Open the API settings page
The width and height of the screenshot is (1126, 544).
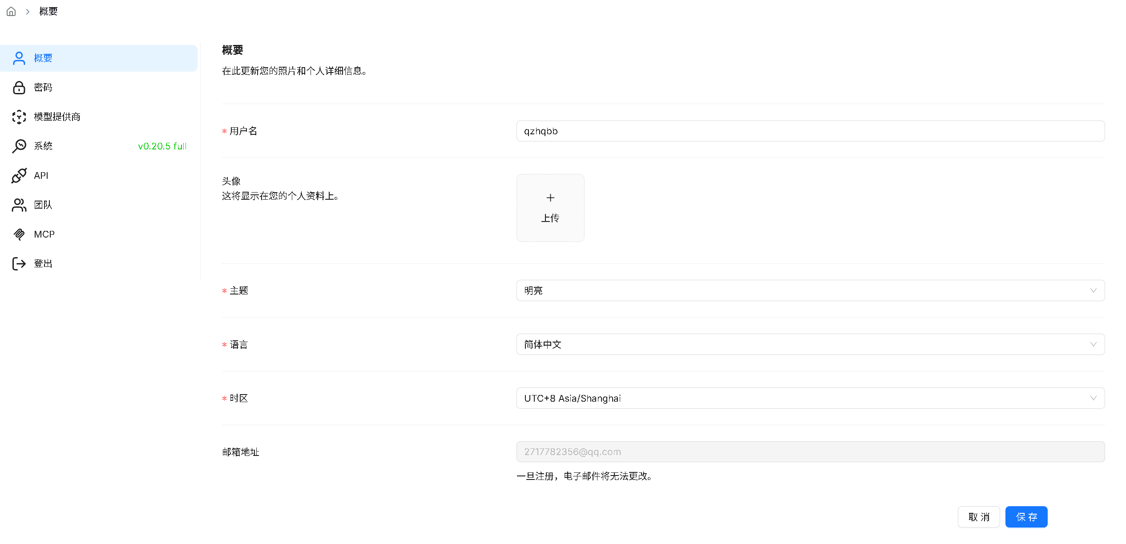[x=99, y=176]
